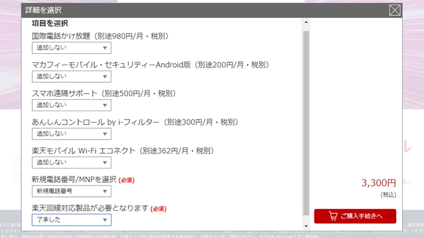Screen dimensions: 424x238
Task: Open the 楽天モバイル Wi-Fi エコネクト dropdown
Action: pyautogui.click(x=71, y=162)
